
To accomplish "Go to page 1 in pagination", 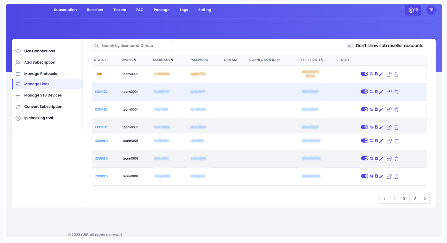I will pyautogui.click(x=394, y=199).
